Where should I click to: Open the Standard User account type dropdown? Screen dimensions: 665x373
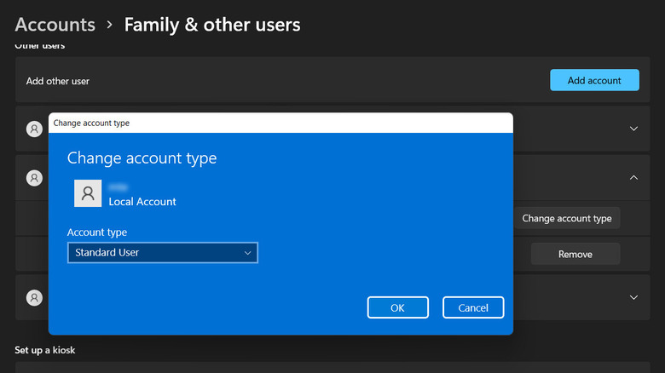tap(162, 253)
